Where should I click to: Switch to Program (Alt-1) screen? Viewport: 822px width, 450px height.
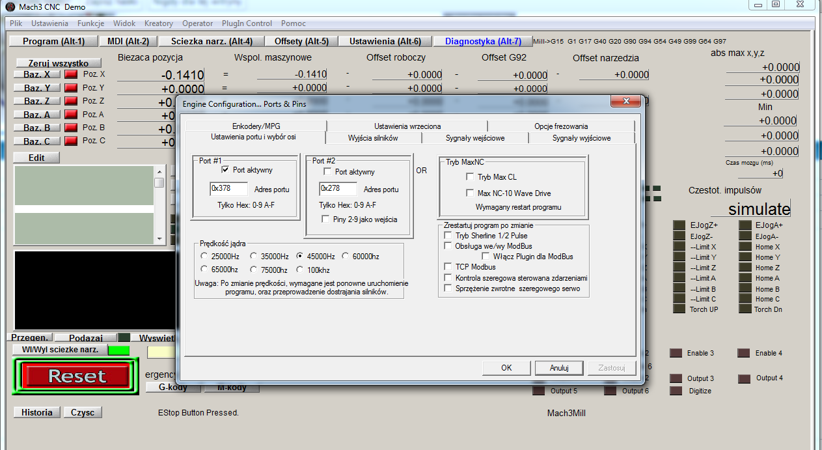point(53,41)
